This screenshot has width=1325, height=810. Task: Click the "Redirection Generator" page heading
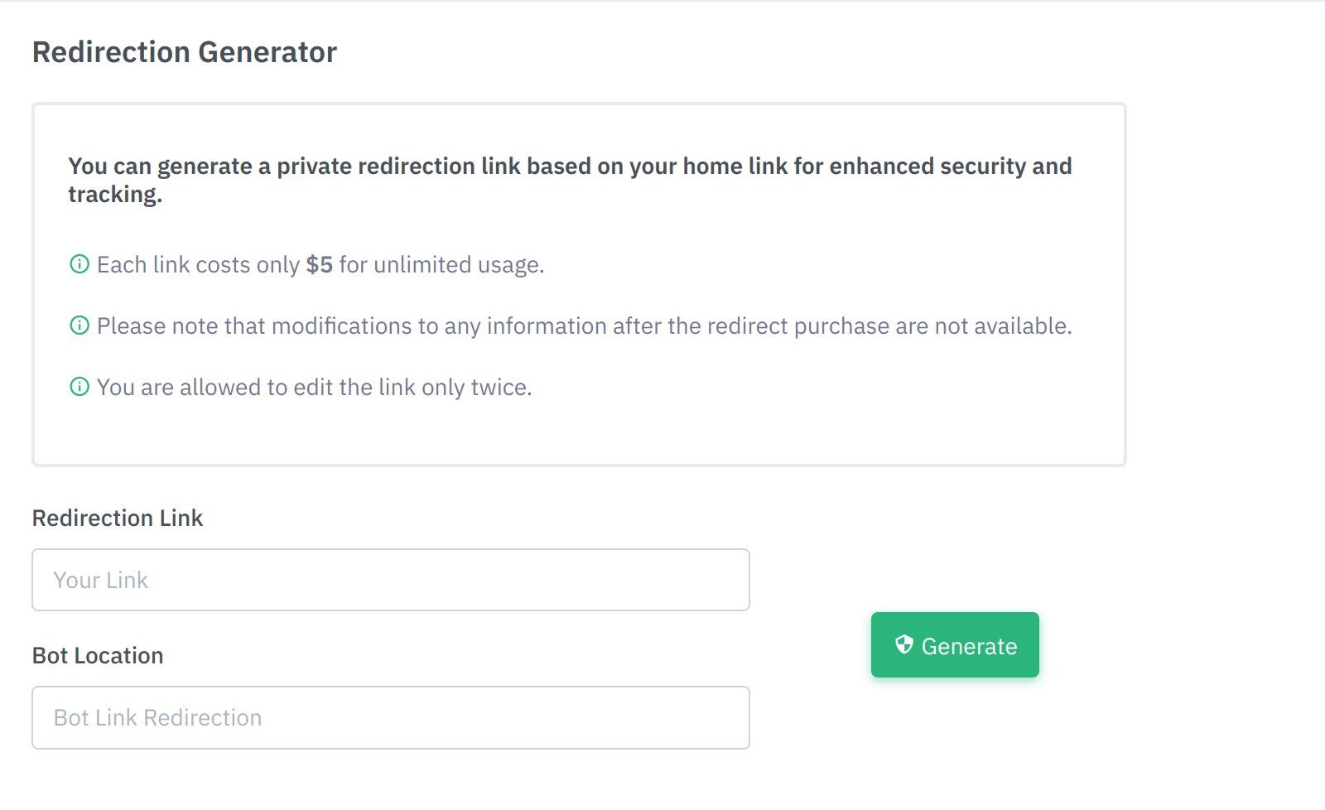point(185,52)
